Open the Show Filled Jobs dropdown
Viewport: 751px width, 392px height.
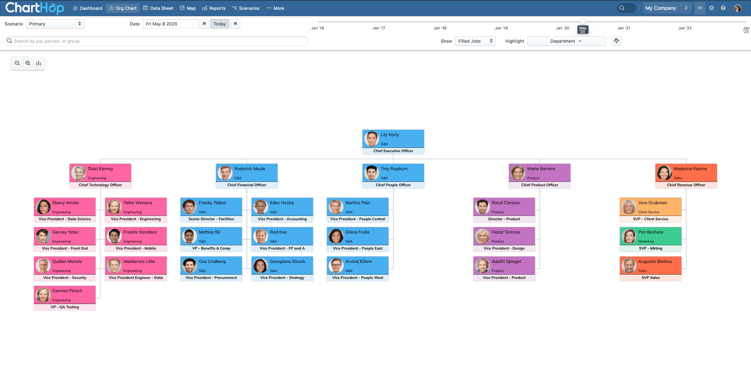tap(475, 41)
